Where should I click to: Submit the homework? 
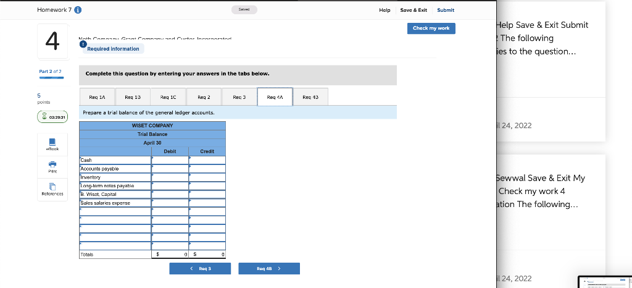[x=446, y=10]
